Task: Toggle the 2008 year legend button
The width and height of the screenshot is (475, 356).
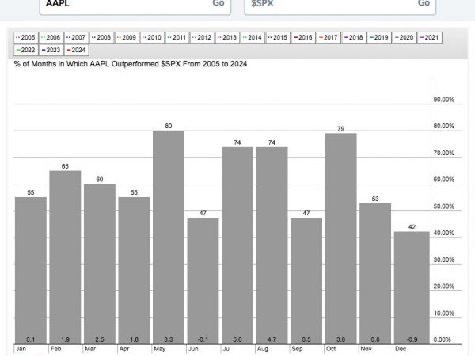Action: [x=101, y=37]
